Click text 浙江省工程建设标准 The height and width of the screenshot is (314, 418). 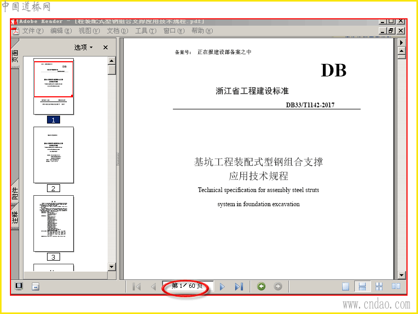tap(252, 91)
